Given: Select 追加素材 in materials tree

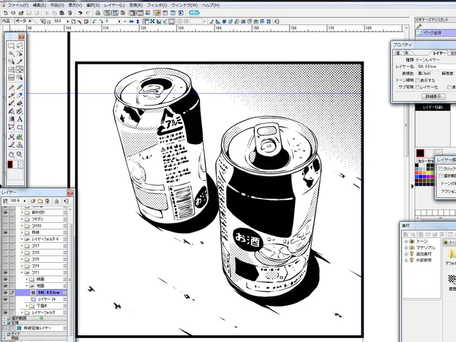Looking at the screenshot, I should [x=424, y=254].
